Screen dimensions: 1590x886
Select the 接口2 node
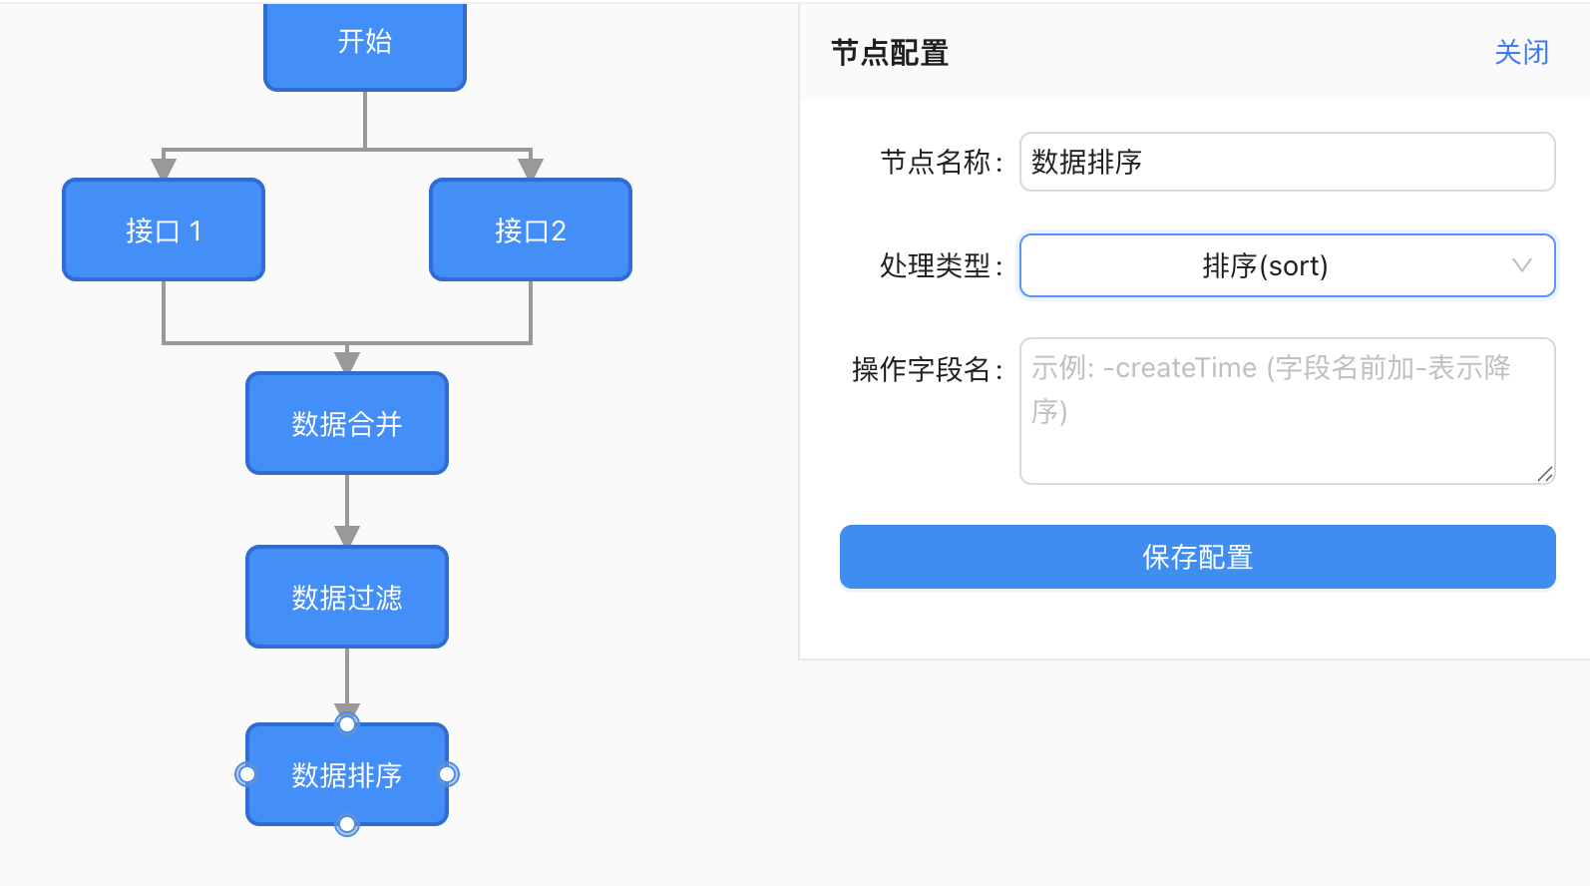pyautogui.click(x=531, y=229)
